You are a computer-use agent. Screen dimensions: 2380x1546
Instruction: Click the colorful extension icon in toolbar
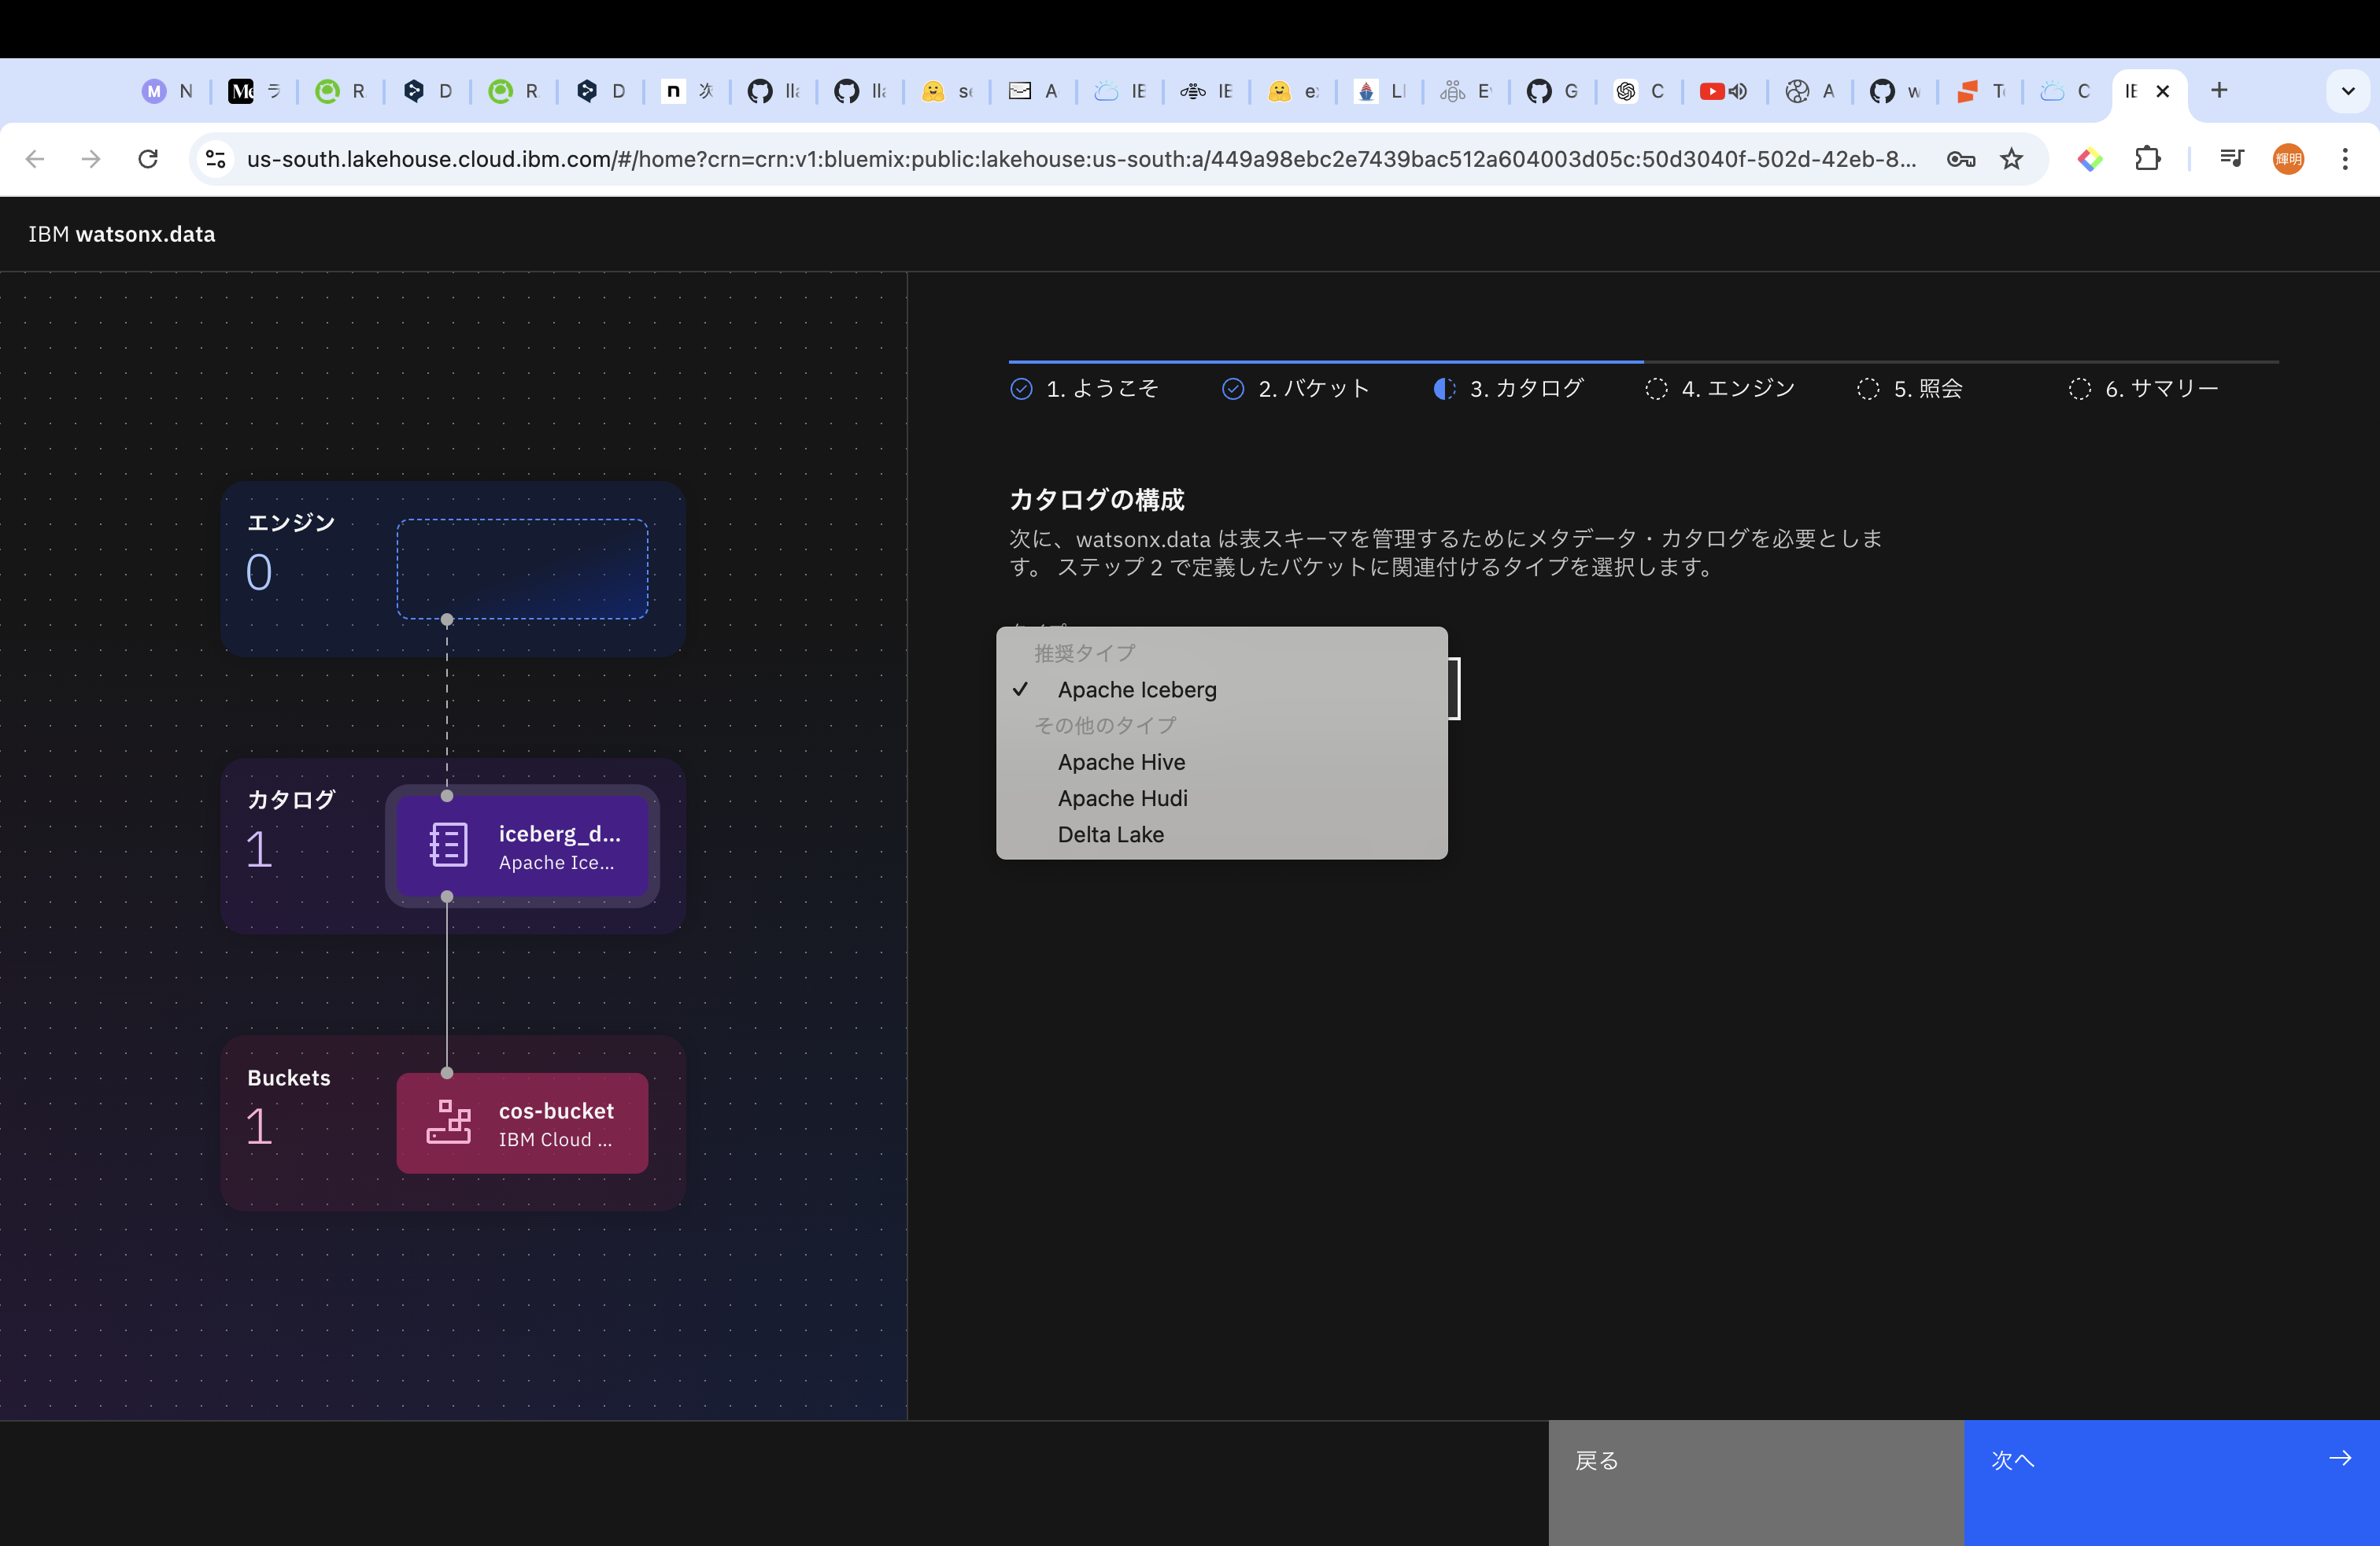pos(2090,159)
